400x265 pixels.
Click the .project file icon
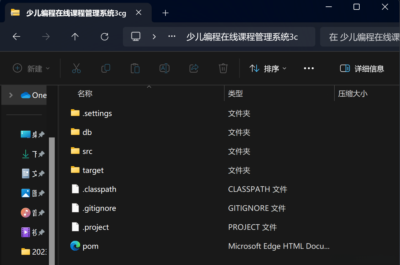(x=75, y=227)
